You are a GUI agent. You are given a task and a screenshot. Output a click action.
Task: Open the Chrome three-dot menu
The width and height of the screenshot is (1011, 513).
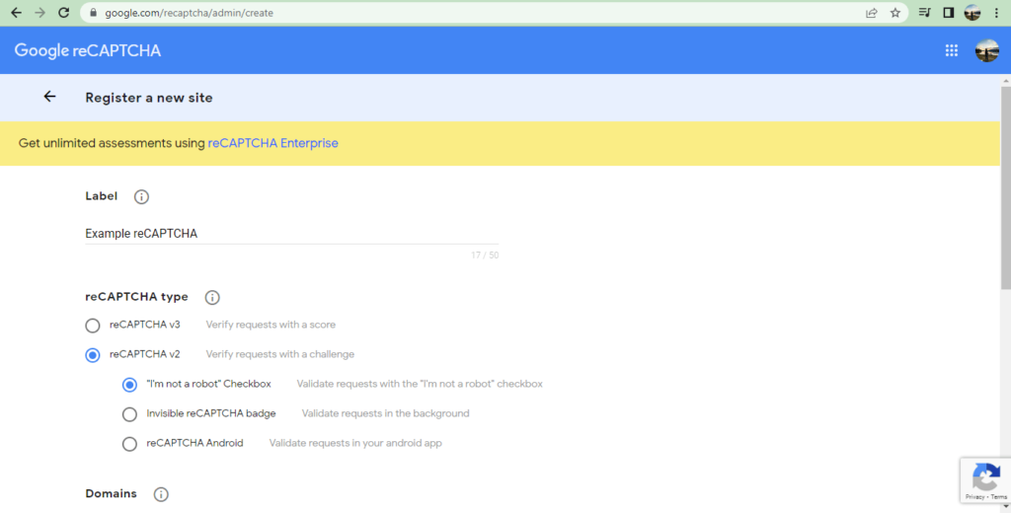pyautogui.click(x=997, y=13)
